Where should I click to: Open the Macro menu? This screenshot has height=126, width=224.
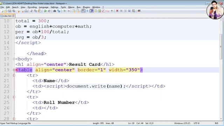(x=71, y=7)
